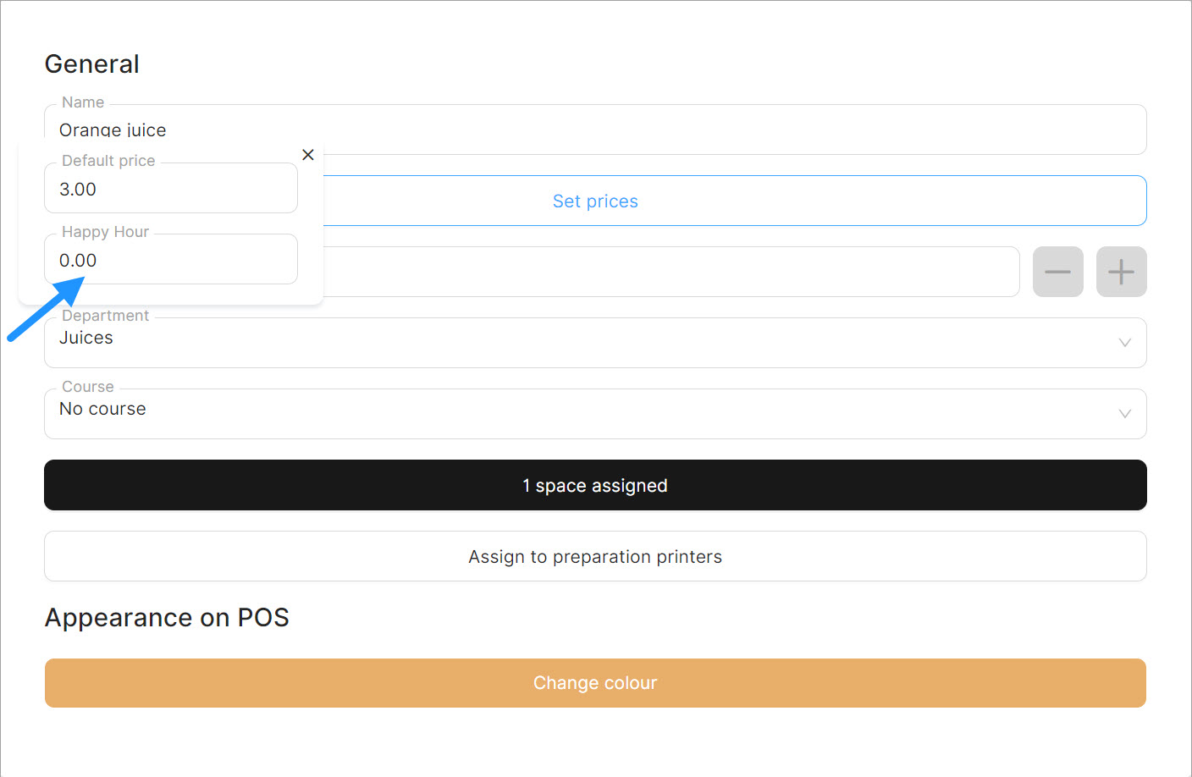Select the No course value
The image size is (1192, 777).
tap(102, 410)
